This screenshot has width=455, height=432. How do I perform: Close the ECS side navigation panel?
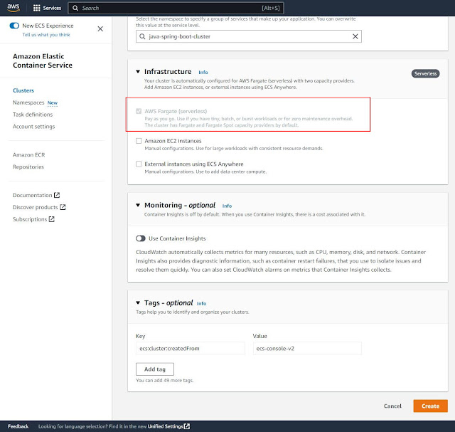click(x=100, y=28)
